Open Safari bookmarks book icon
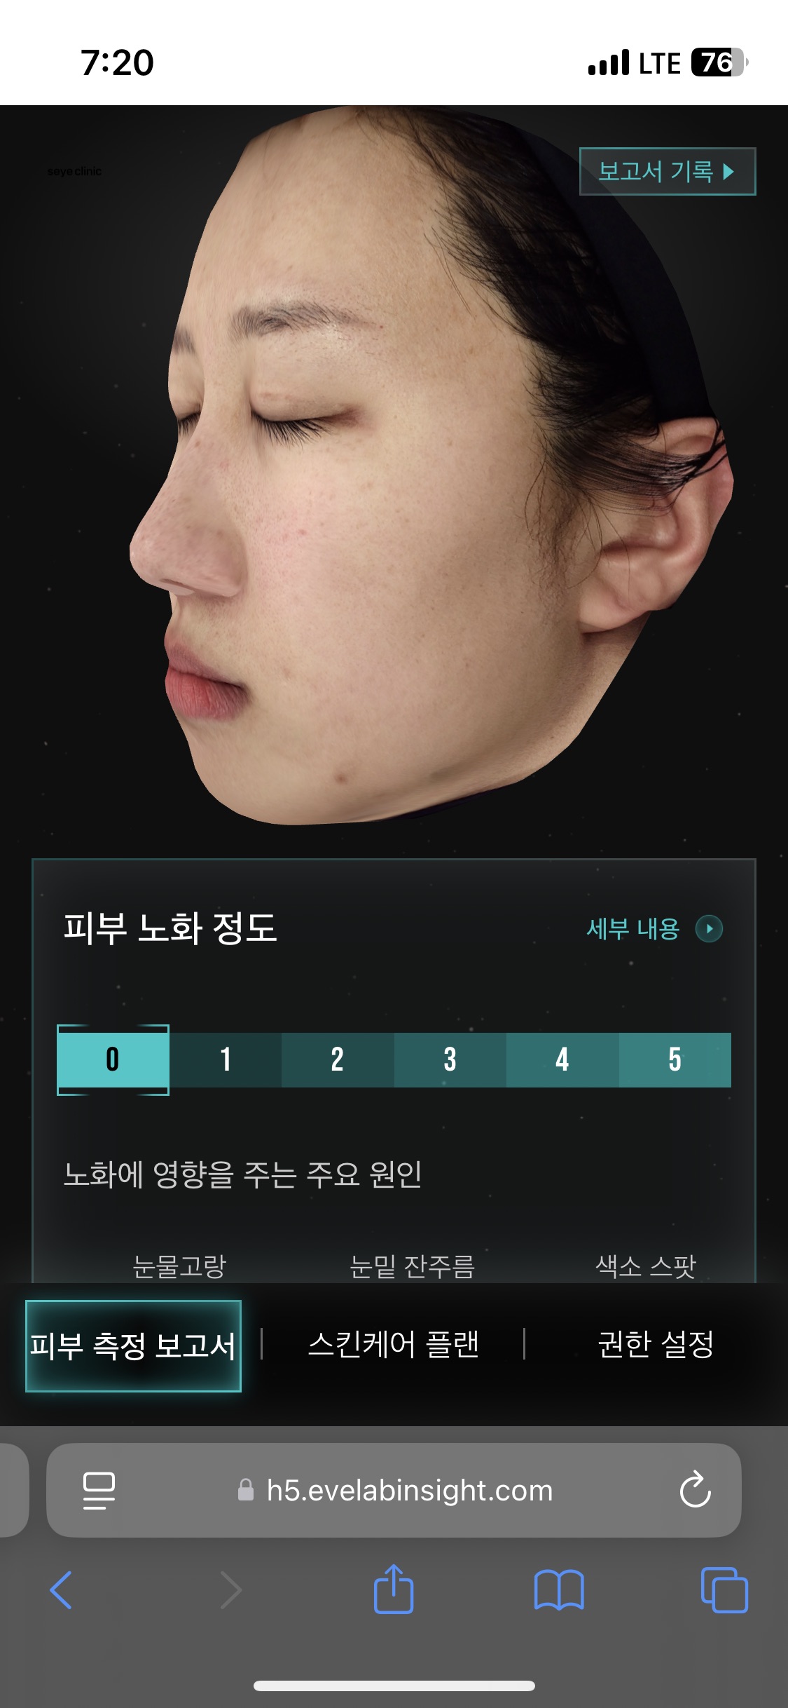This screenshot has width=788, height=1708. point(559,1590)
